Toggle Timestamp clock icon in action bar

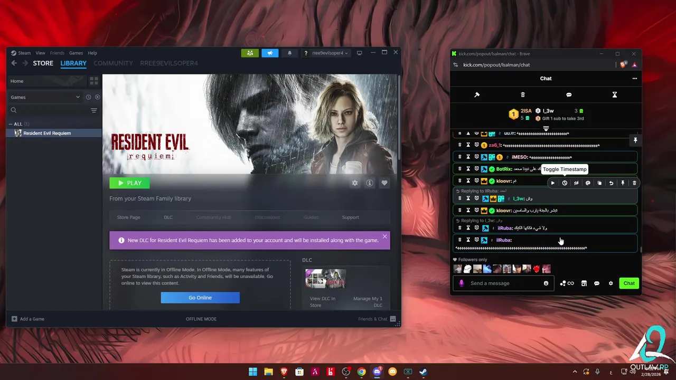tap(565, 183)
